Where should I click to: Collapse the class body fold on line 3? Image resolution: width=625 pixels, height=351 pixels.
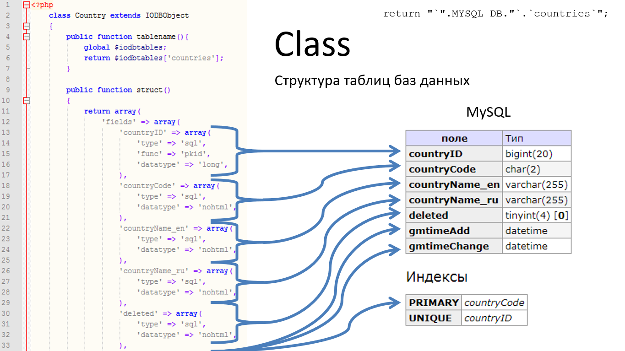[x=27, y=26]
